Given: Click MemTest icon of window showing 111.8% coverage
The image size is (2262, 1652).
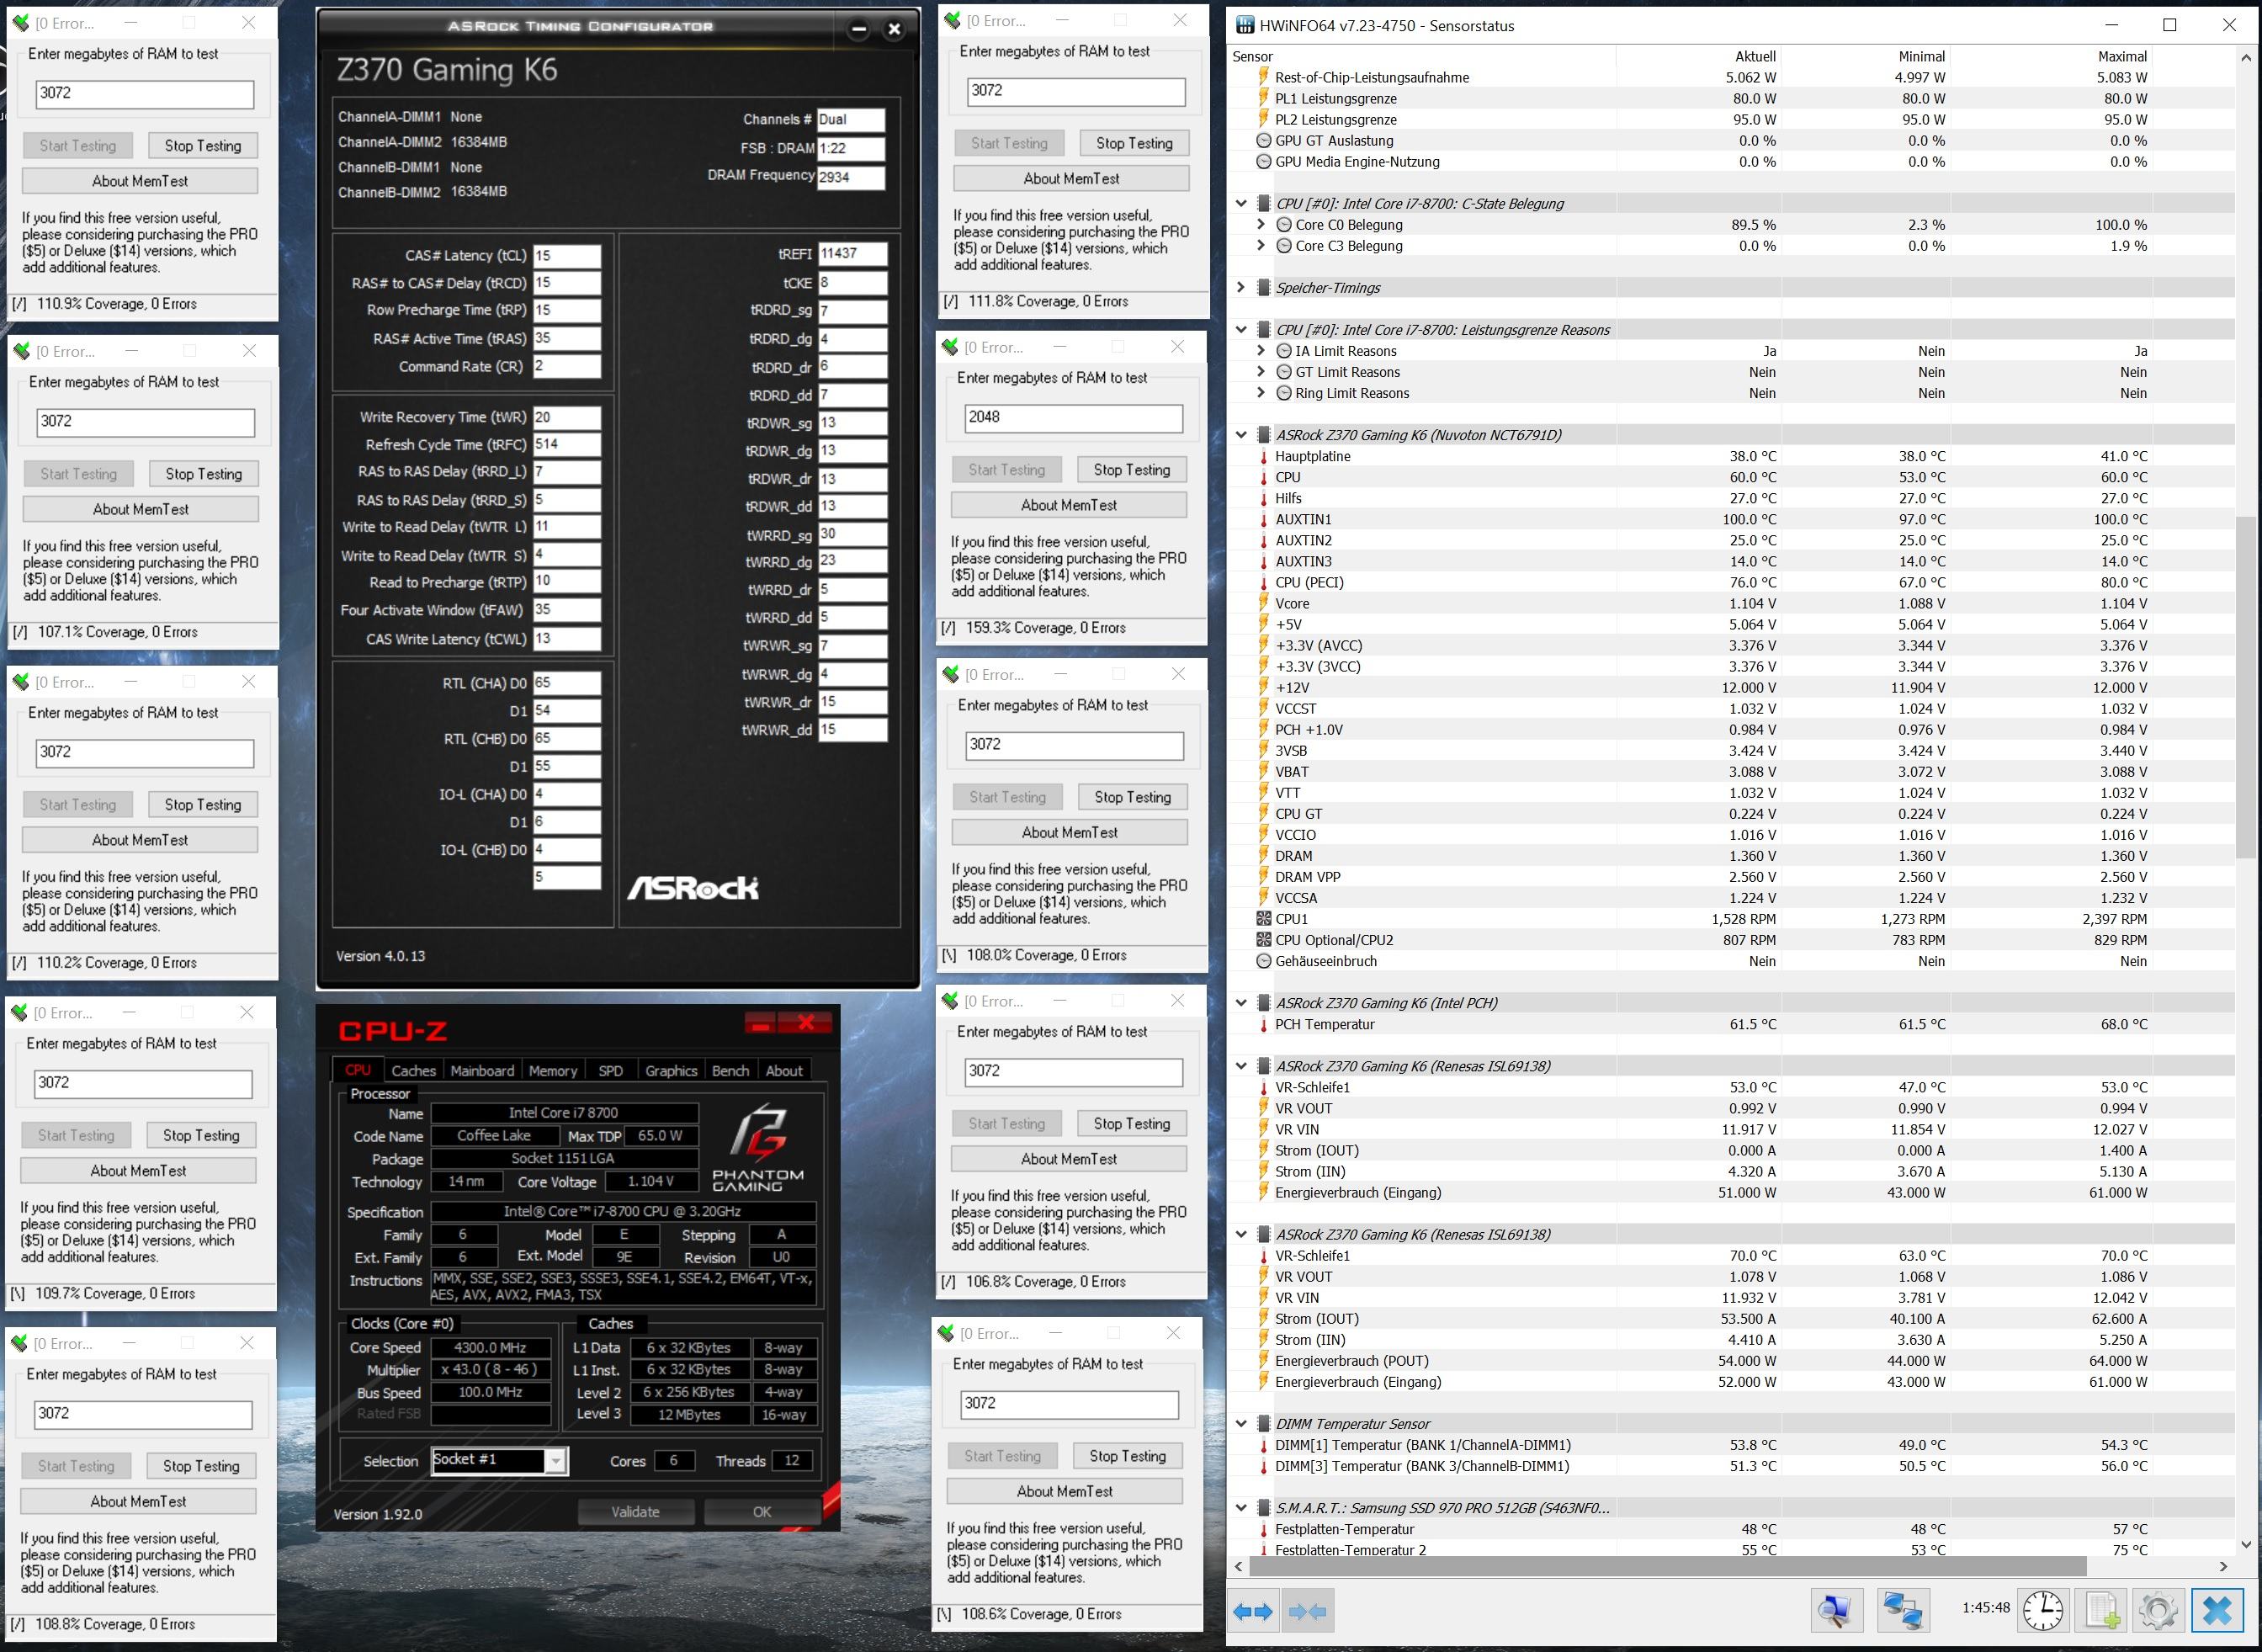Looking at the screenshot, I should (952, 20).
